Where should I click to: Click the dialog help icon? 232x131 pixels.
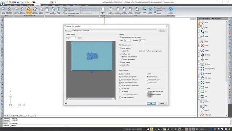[66, 103]
